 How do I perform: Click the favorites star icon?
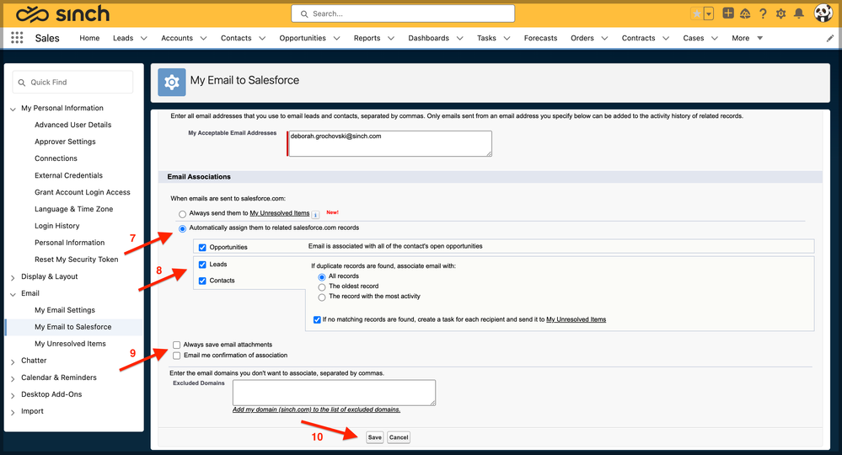[x=696, y=14]
